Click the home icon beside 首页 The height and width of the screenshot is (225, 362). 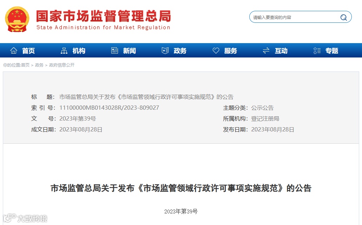tap(14, 50)
